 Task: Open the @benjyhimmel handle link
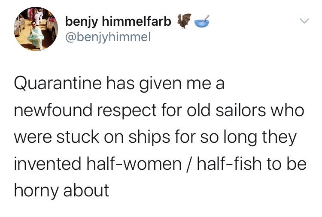click(x=108, y=37)
